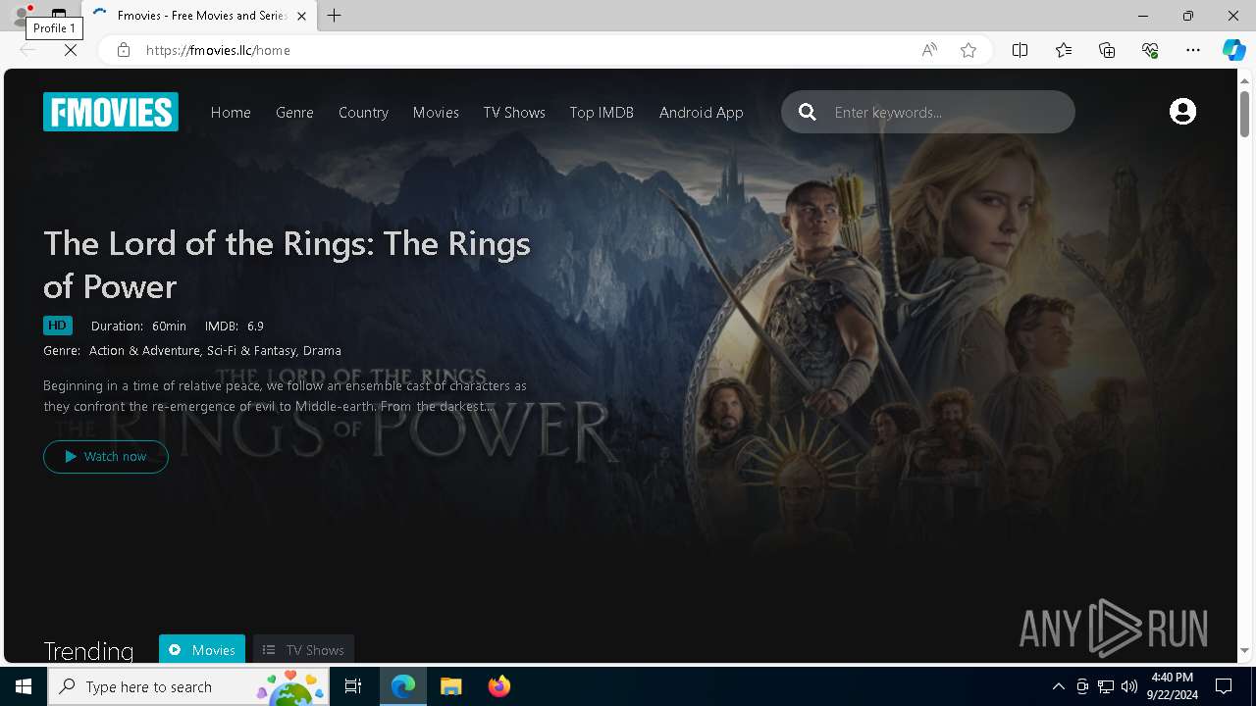Open The Rings of Power title
1256x706 pixels.
[x=287, y=264]
